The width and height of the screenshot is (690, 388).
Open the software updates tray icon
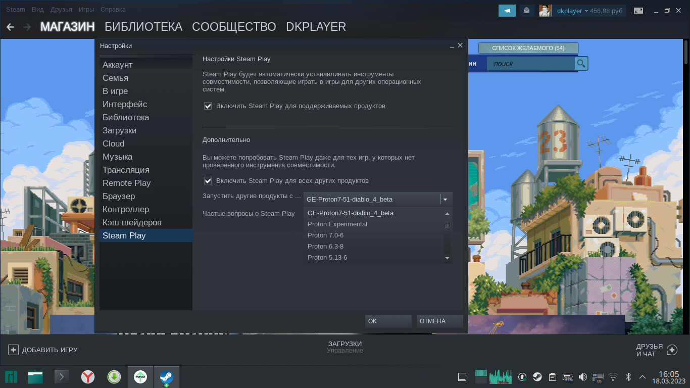click(x=523, y=377)
